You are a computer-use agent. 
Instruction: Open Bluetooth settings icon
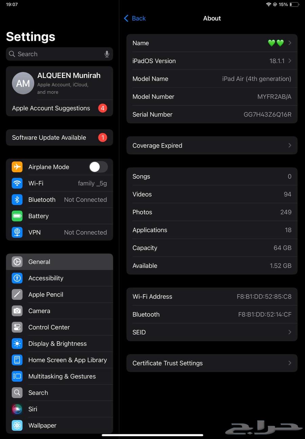pyautogui.click(x=17, y=200)
